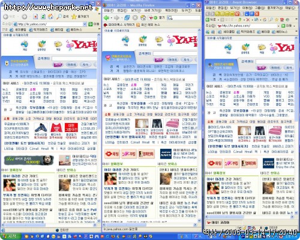This screenshot has height=240, width=300.
Task: Click green Back (뒤로) button in Avant Browser
Action: tap(211, 20)
